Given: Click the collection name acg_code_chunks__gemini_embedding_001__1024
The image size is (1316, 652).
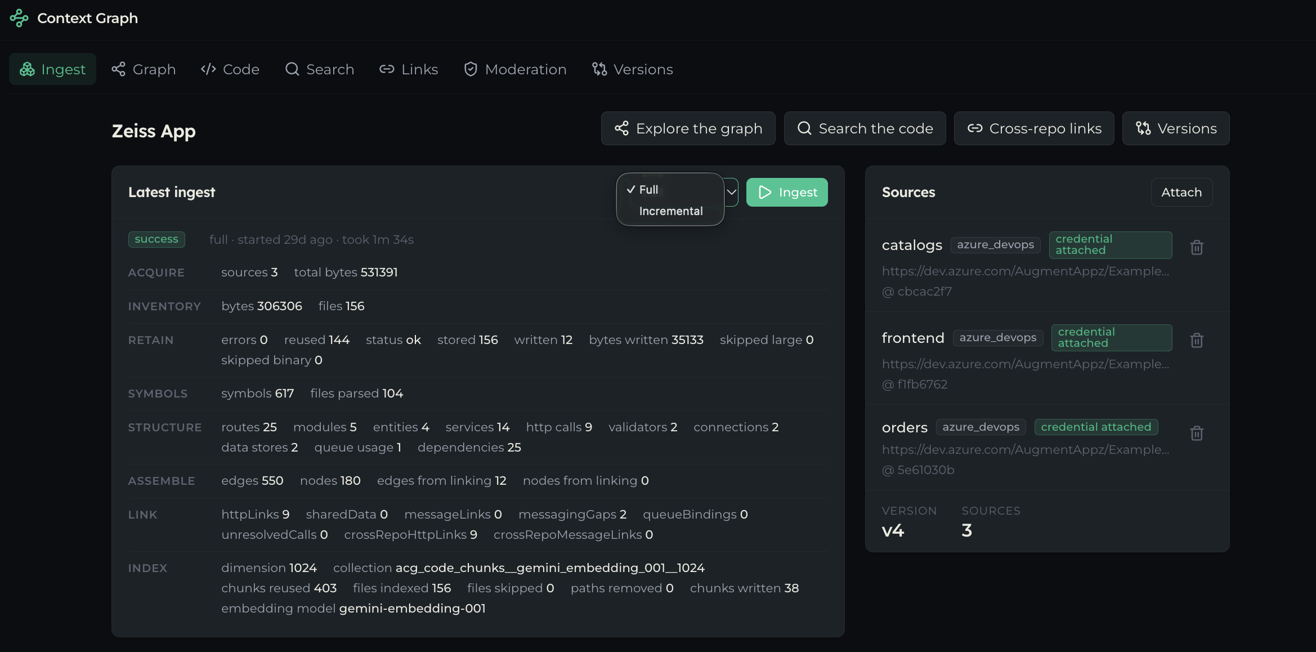Looking at the screenshot, I should coord(550,568).
